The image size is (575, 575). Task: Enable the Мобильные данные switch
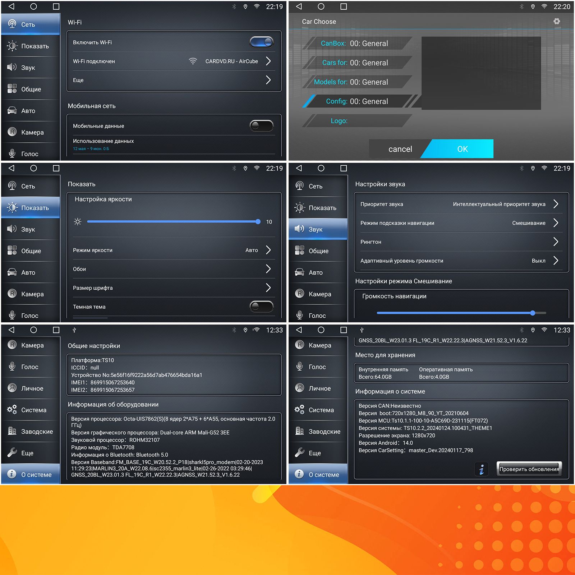click(261, 126)
